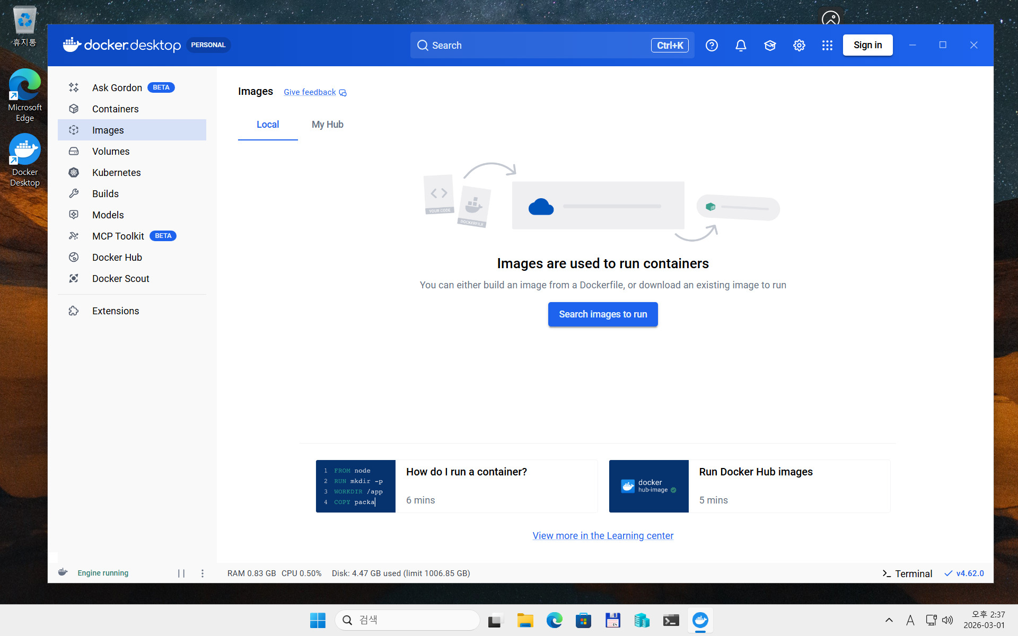
Task: Open engine options three-dot menu
Action: pos(202,573)
